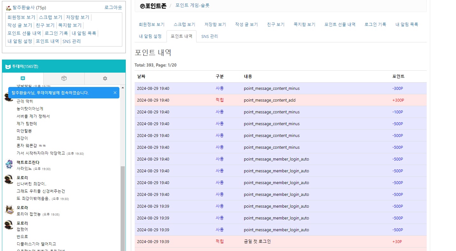The width and height of the screenshot is (456, 251).
Task: Click chat message 신나버린 죄강이..
Action: pyautogui.click(x=32, y=184)
